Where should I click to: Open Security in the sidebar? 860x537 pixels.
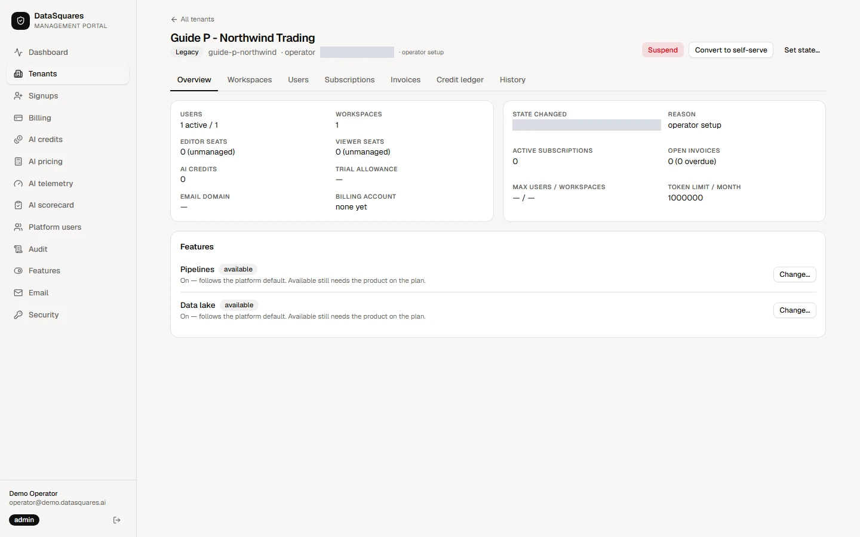point(68,315)
